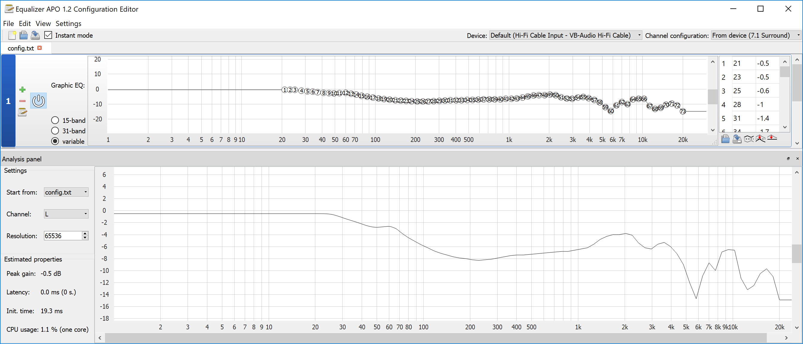Screen dimensions: 803x344
Task: Click the new file toolbar icon
Action: pos(12,35)
